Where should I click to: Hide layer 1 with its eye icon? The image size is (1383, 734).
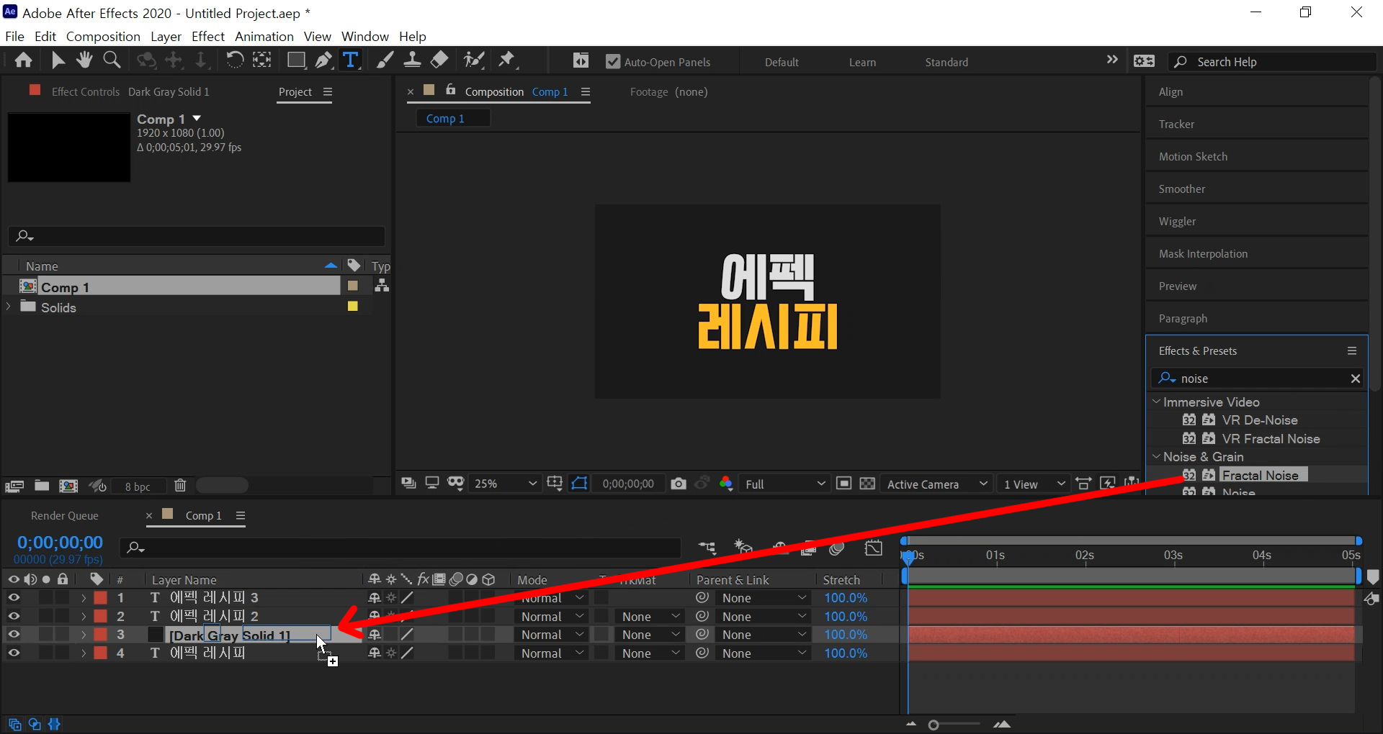pyautogui.click(x=14, y=597)
